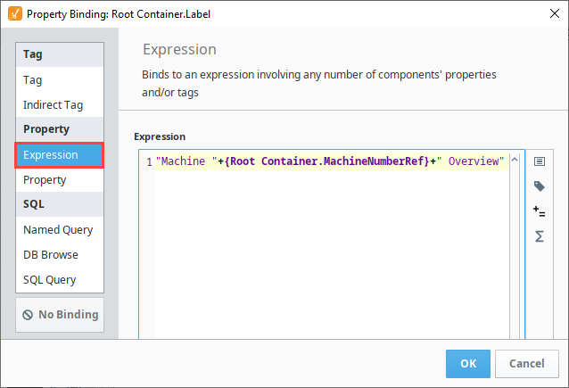The width and height of the screenshot is (569, 388).
Task: Close the Property Binding dialog
Action: click(554, 13)
